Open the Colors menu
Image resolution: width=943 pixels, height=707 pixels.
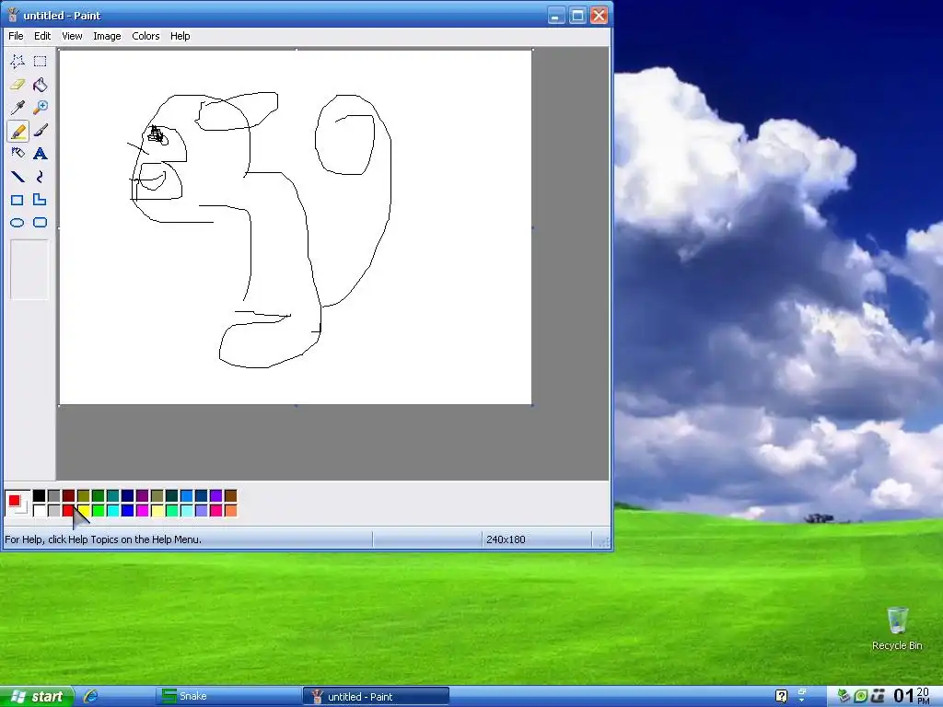pos(146,36)
